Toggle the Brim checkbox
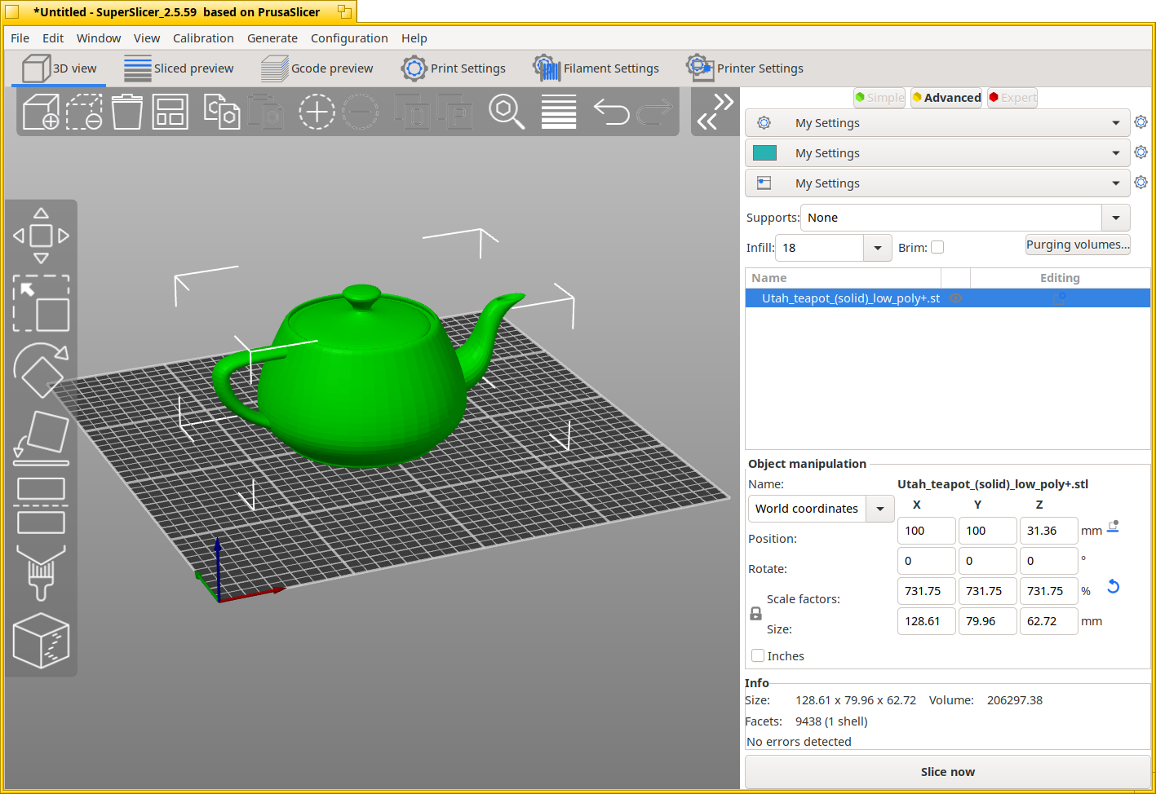The height and width of the screenshot is (794, 1156). pos(937,247)
